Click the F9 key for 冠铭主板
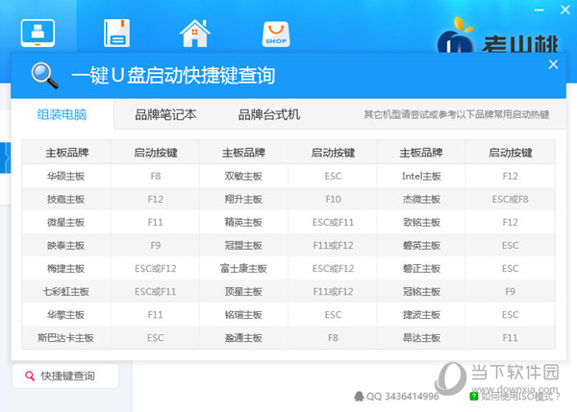 (510, 292)
